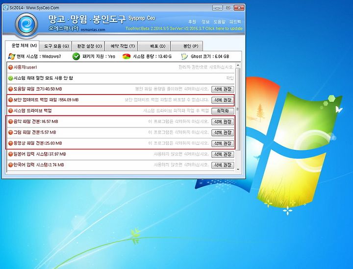Open the 도움말 link in header
The image size is (353, 269).
pos(219,22)
